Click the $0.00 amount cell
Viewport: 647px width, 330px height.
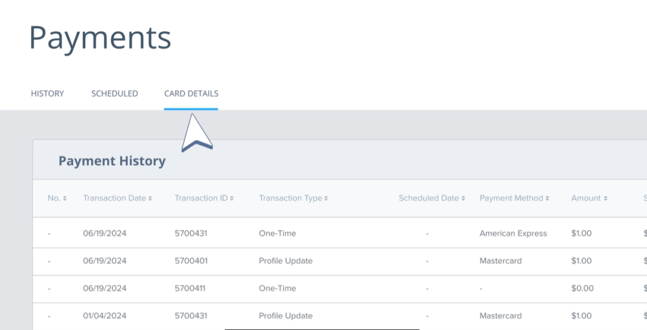click(x=582, y=288)
